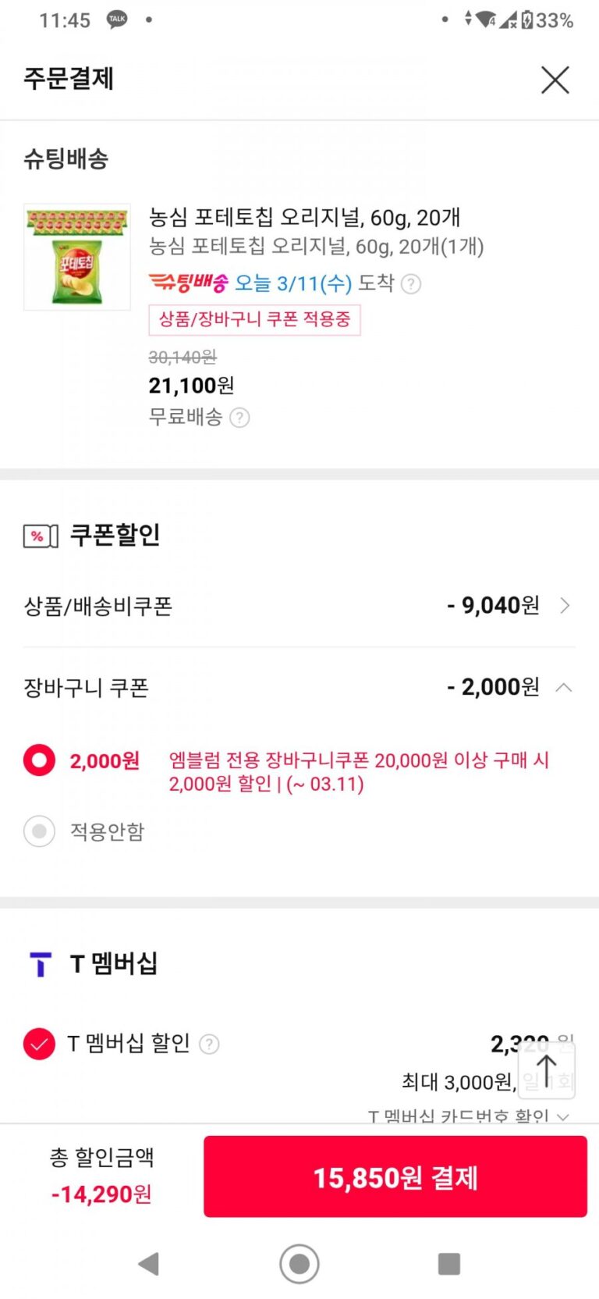Tap help icon next to arrival date
Viewport: 599px width, 1299px height.
tap(411, 283)
